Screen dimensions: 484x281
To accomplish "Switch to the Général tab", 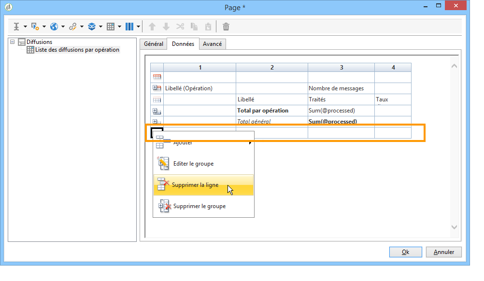I will [154, 44].
